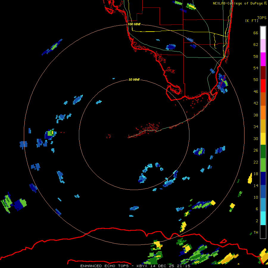Click the light green legend swatch
The width and height of the screenshot is (268, 268).
pyautogui.click(x=263, y=165)
